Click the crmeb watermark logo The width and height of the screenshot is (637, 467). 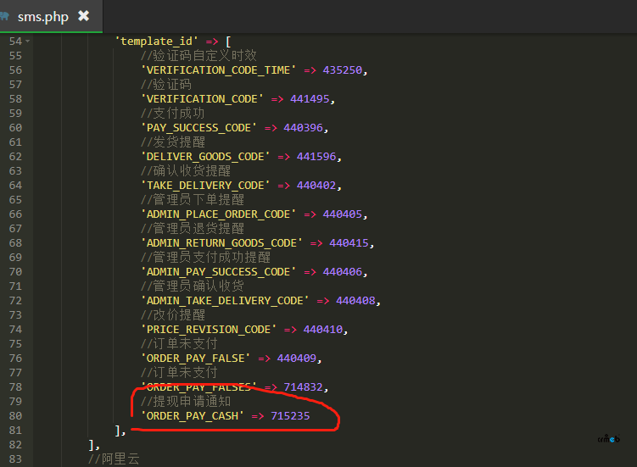click(x=609, y=438)
